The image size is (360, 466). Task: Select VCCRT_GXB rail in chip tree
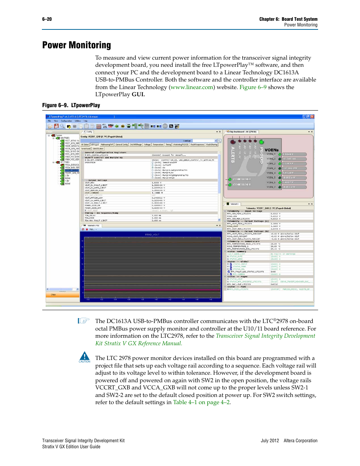[x=72, y=171]
